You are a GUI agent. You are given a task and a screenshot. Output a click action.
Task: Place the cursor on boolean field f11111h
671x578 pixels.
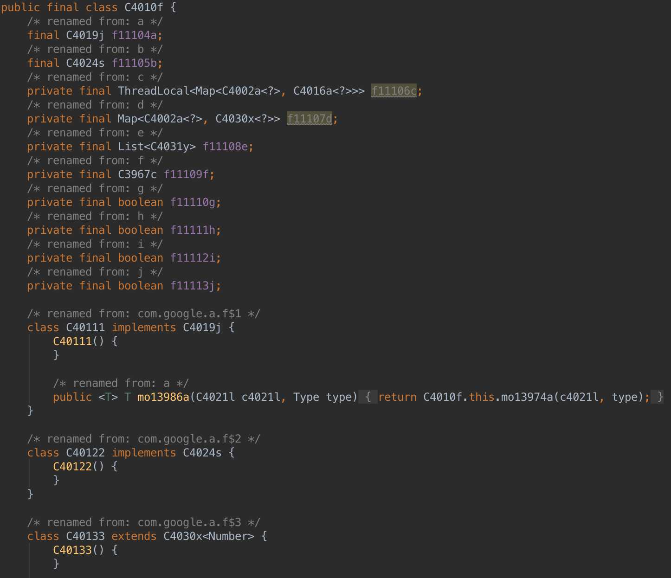193,230
